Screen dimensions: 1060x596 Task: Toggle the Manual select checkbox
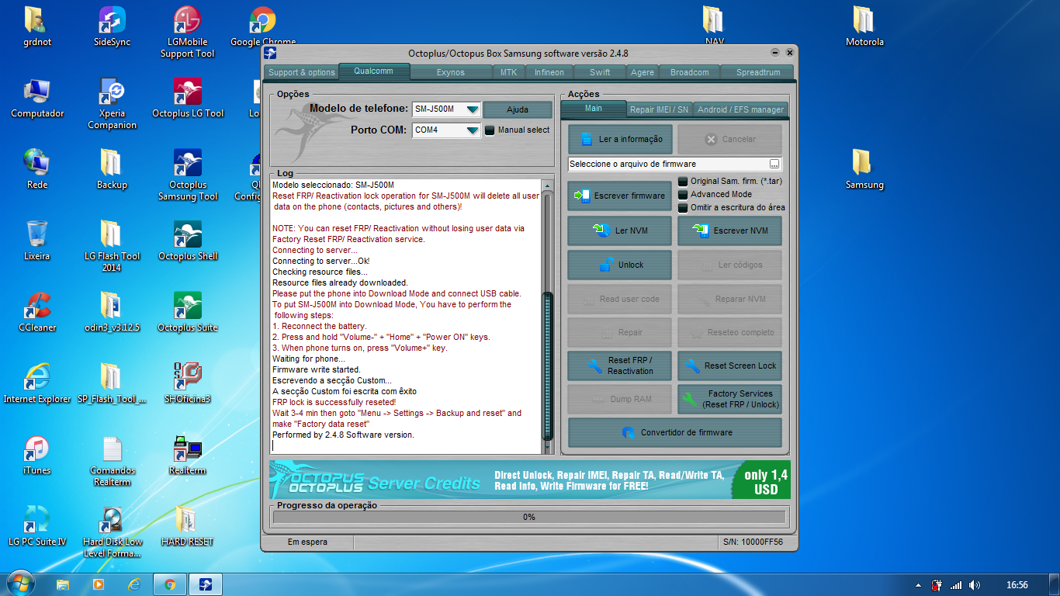pos(490,130)
